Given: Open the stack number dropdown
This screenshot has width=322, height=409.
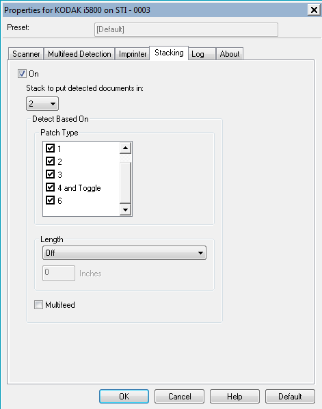Looking at the screenshot, I should (42, 103).
